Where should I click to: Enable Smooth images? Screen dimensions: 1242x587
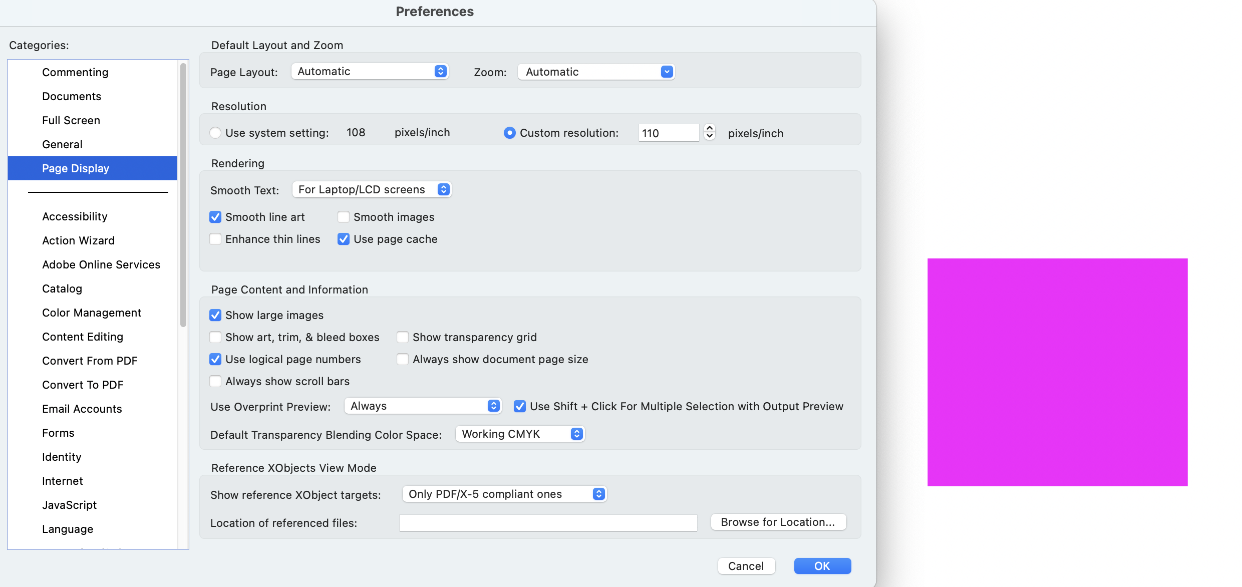tap(344, 217)
